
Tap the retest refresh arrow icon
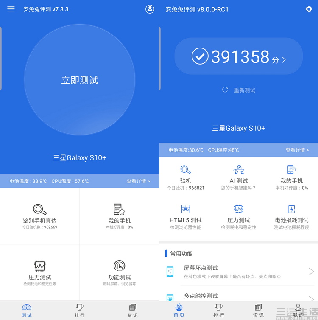(225, 90)
